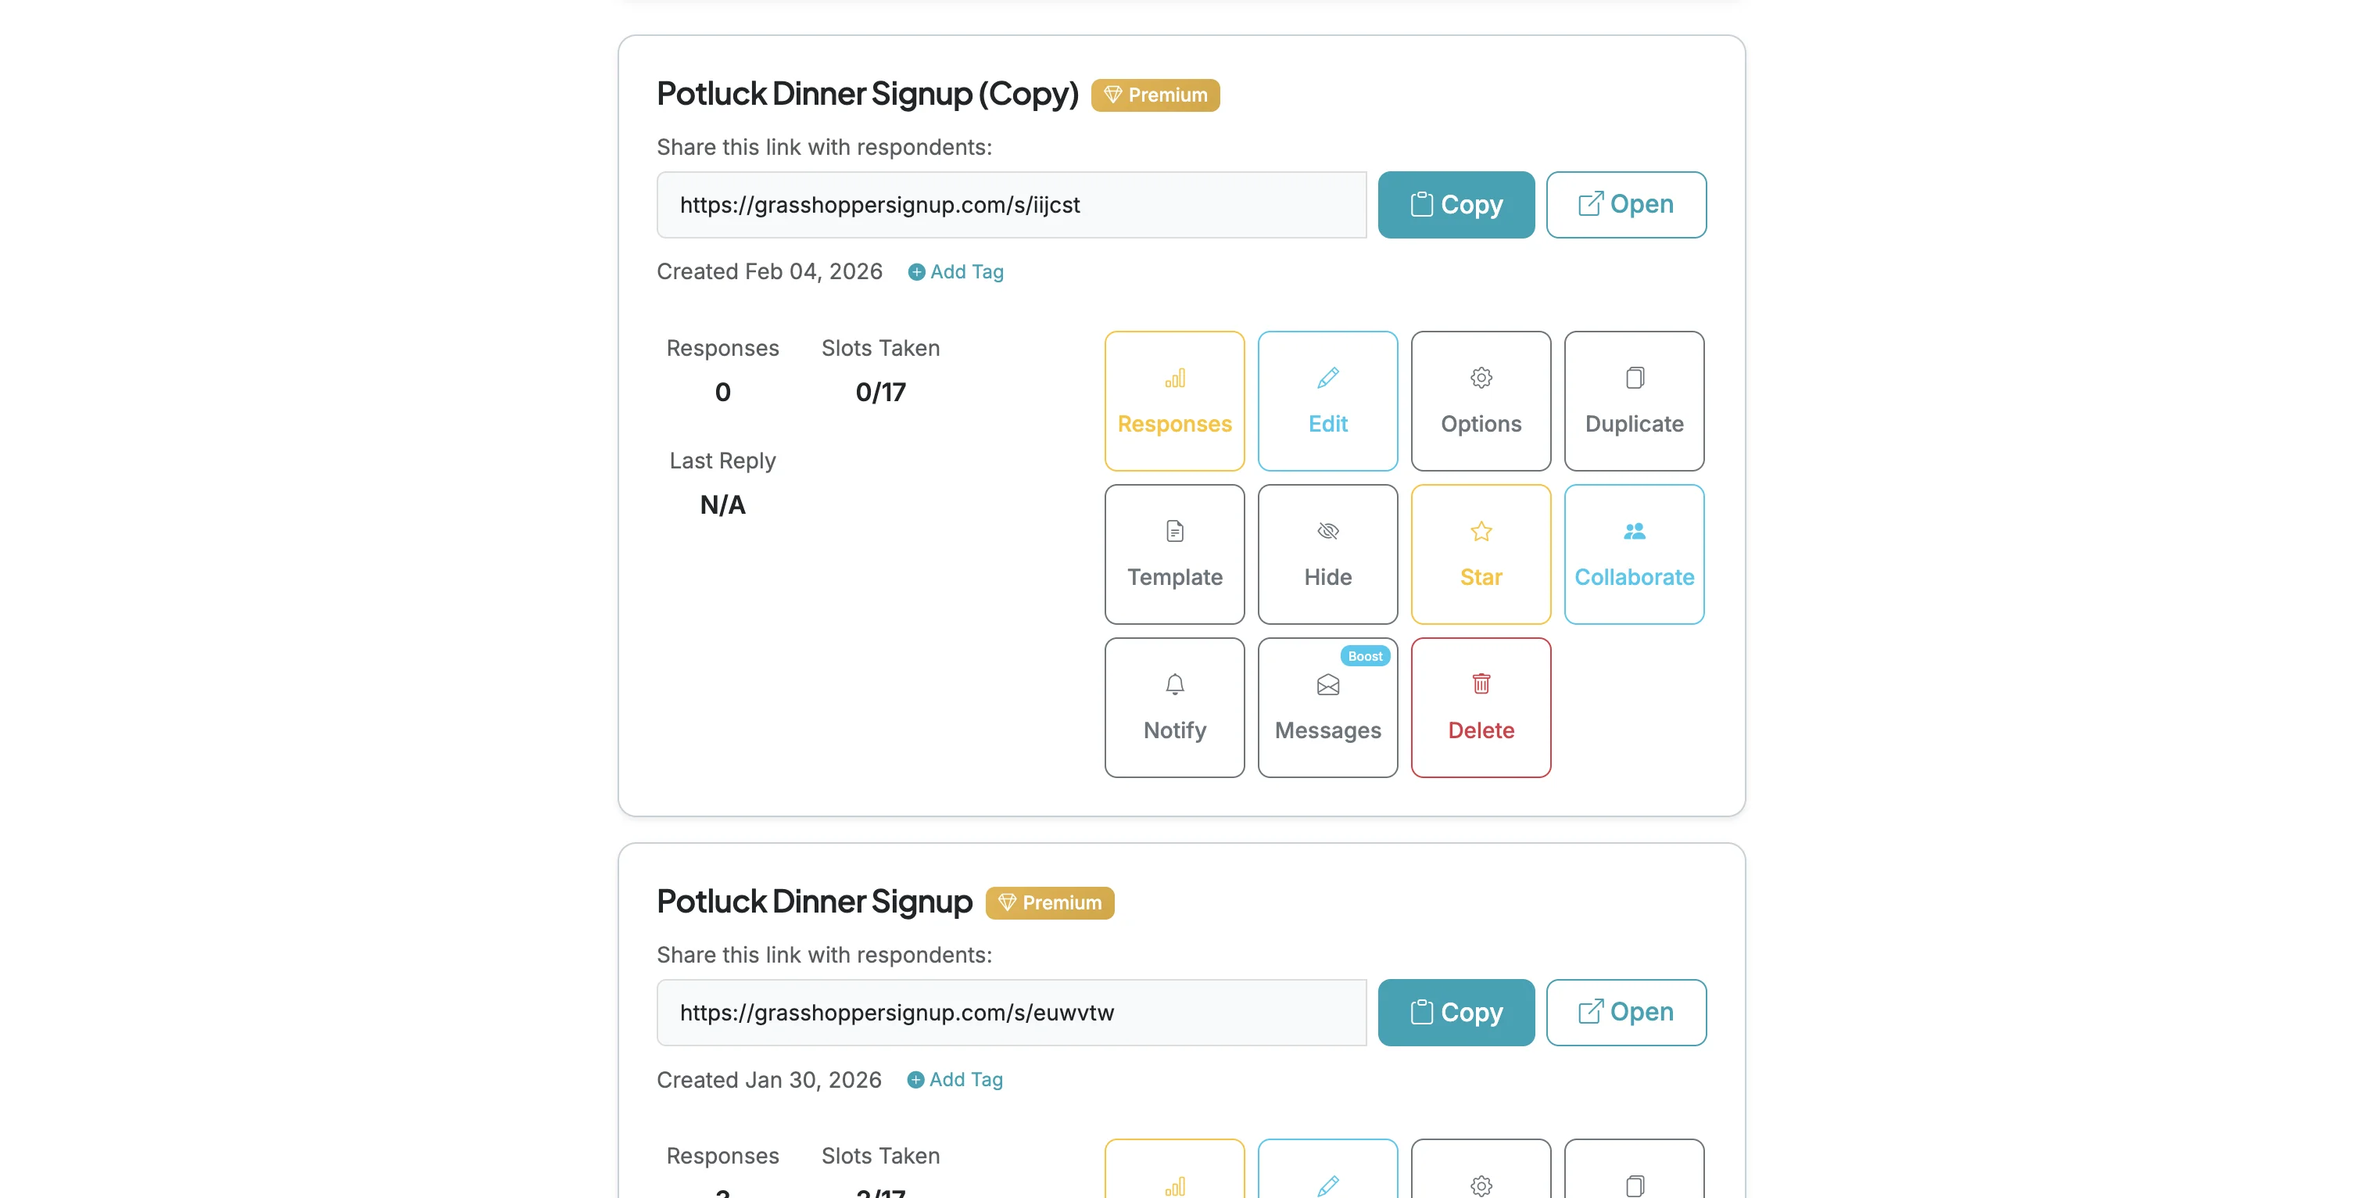Copy the euwvtw signup link
The image size is (2364, 1198).
coord(1456,1013)
